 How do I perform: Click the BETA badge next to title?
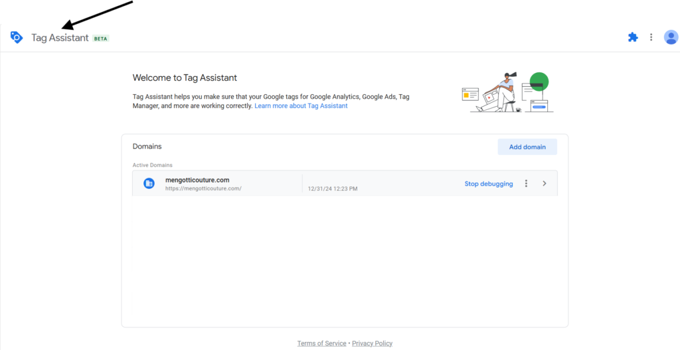pyautogui.click(x=101, y=38)
